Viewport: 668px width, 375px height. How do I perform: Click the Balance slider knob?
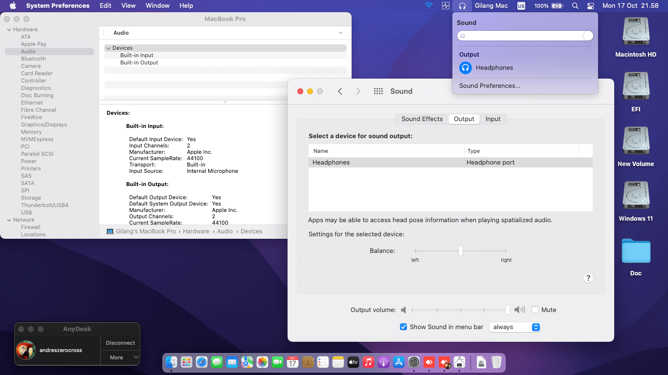click(460, 250)
